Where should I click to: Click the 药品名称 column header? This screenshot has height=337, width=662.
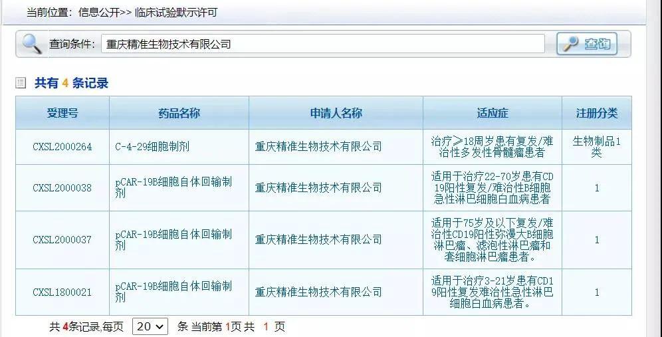pyautogui.click(x=179, y=113)
